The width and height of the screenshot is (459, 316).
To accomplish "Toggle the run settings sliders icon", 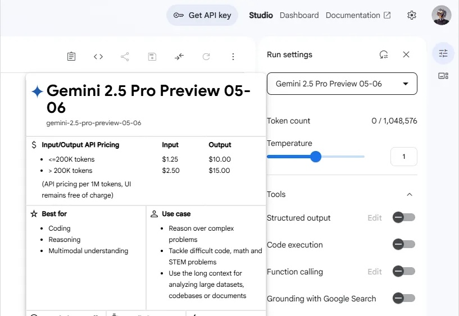I will (x=443, y=53).
